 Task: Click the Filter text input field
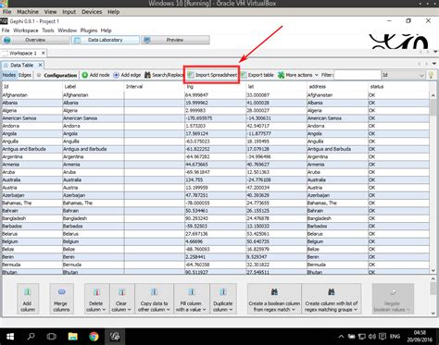point(357,75)
